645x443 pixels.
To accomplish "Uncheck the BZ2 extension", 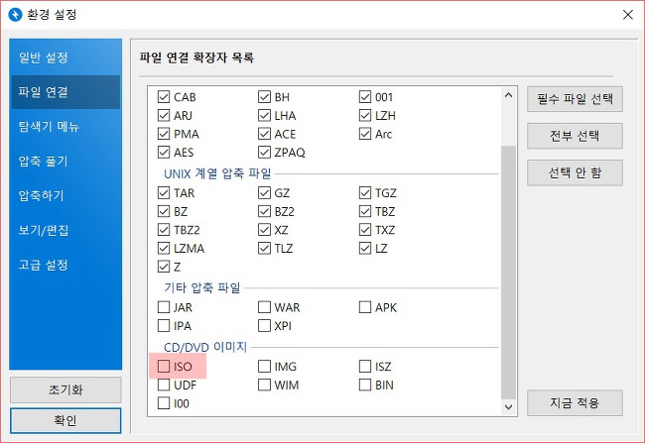I will point(264,211).
